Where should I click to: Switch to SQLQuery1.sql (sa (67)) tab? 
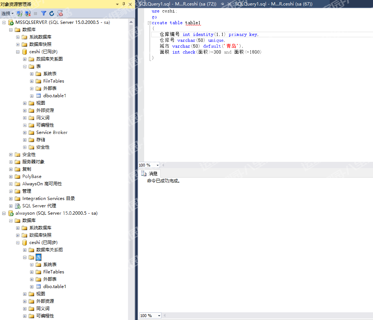point(273,4)
